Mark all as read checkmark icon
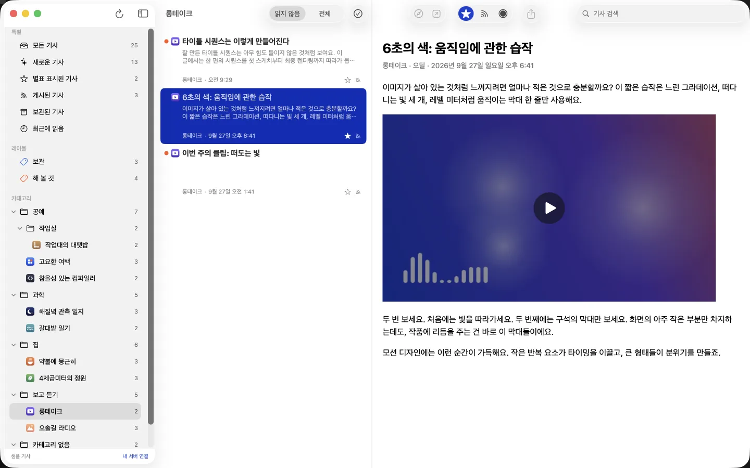750x468 pixels. pos(358,14)
